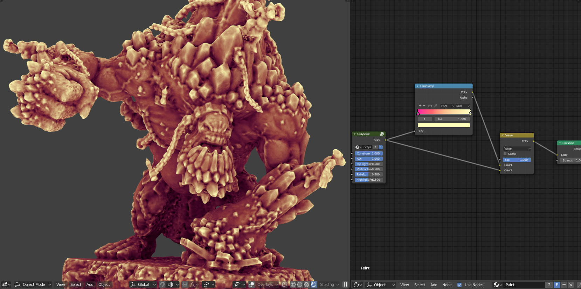Viewport: 581px width, 289px height.
Task: Remove the active ColorRamp color stop
Action: coord(424,106)
